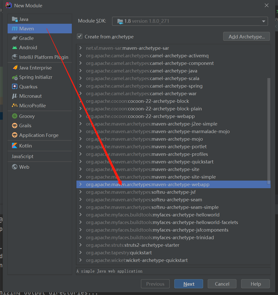Click the archetype list vertical scrollbar
The width and height of the screenshot is (278, 295).
pos(269,131)
